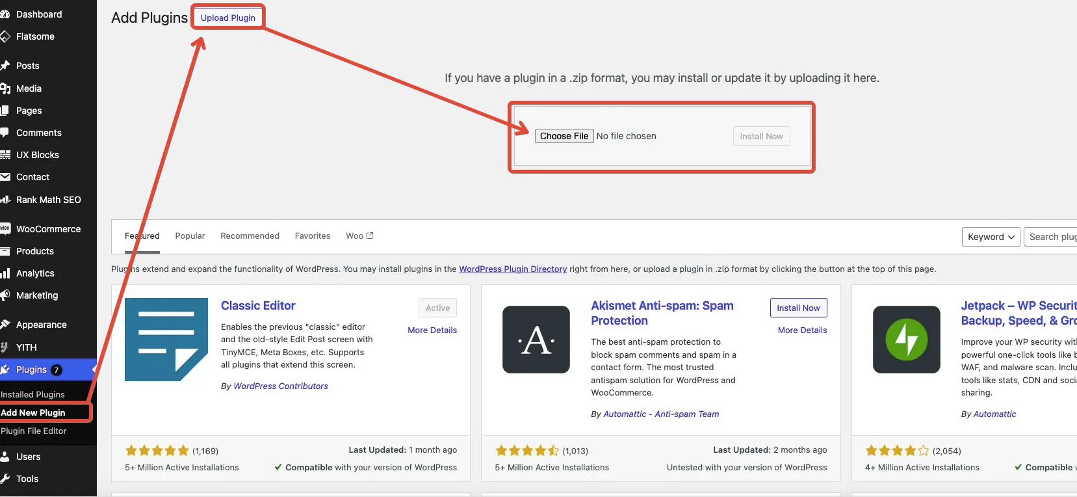Click the disabled Install Now upload button
This screenshot has width=1077, height=497.
click(761, 136)
